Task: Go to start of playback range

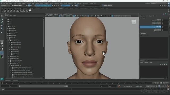Action: pyautogui.click(x=154, y=83)
